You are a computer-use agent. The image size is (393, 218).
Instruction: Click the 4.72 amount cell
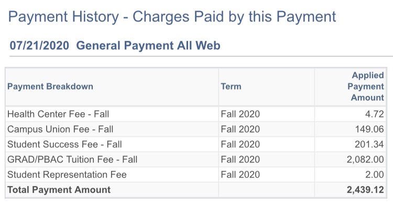[x=375, y=114]
